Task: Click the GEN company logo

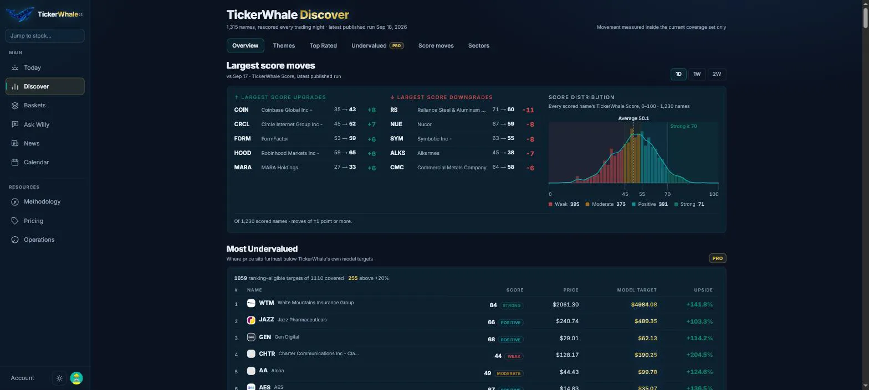Action: (x=251, y=337)
